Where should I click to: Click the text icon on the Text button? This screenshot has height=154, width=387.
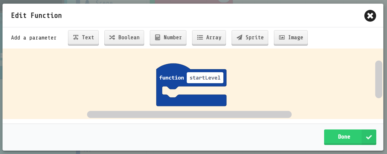[76, 38]
